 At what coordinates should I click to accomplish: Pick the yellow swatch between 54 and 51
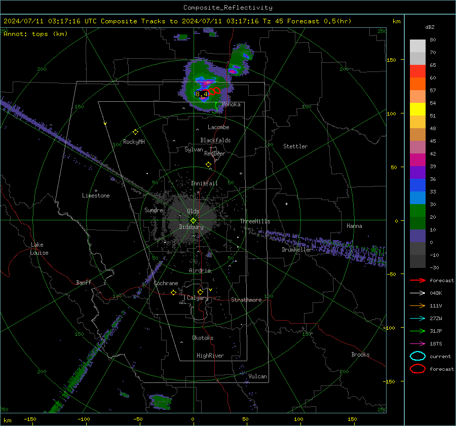[x=417, y=109]
